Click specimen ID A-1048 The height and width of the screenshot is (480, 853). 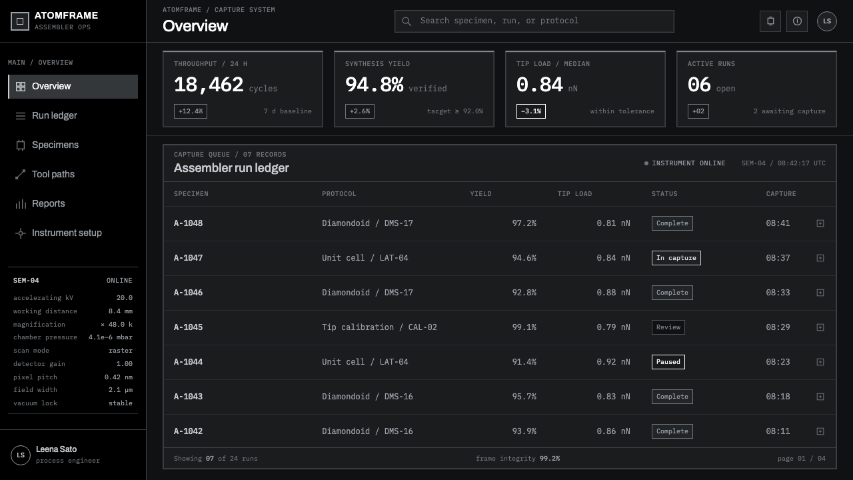pos(188,223)
